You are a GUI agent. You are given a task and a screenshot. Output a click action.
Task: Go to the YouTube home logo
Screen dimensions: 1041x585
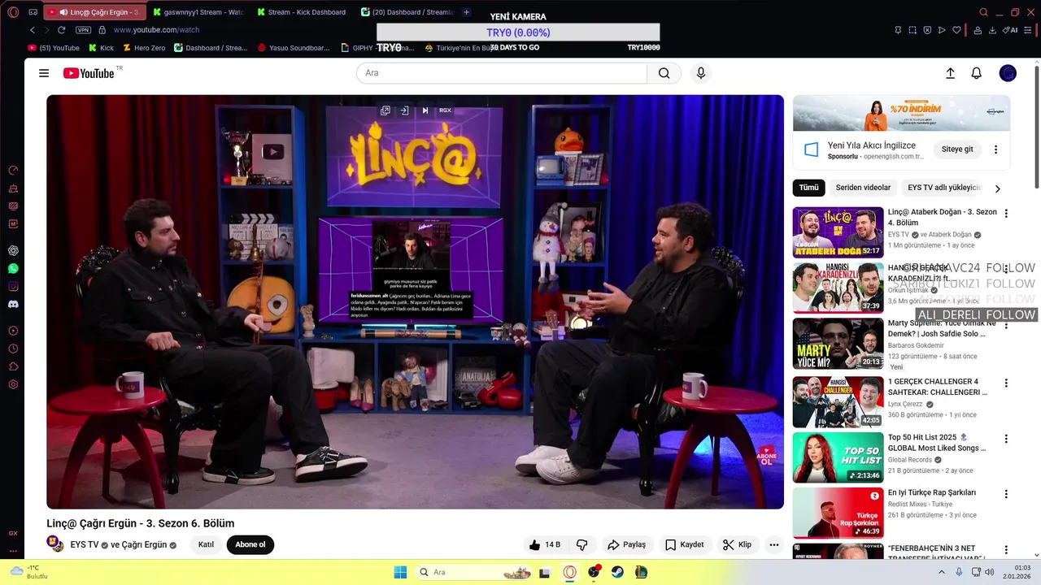(89, 73)
